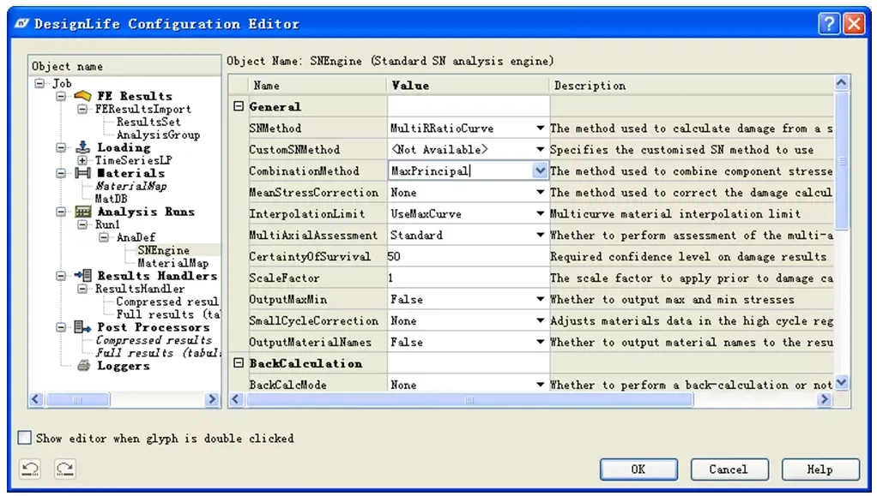Click the Results Handlers icon

click(82, 275)
